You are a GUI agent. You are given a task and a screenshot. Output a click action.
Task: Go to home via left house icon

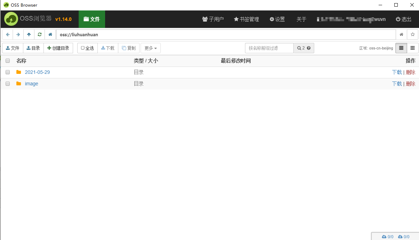50,34
